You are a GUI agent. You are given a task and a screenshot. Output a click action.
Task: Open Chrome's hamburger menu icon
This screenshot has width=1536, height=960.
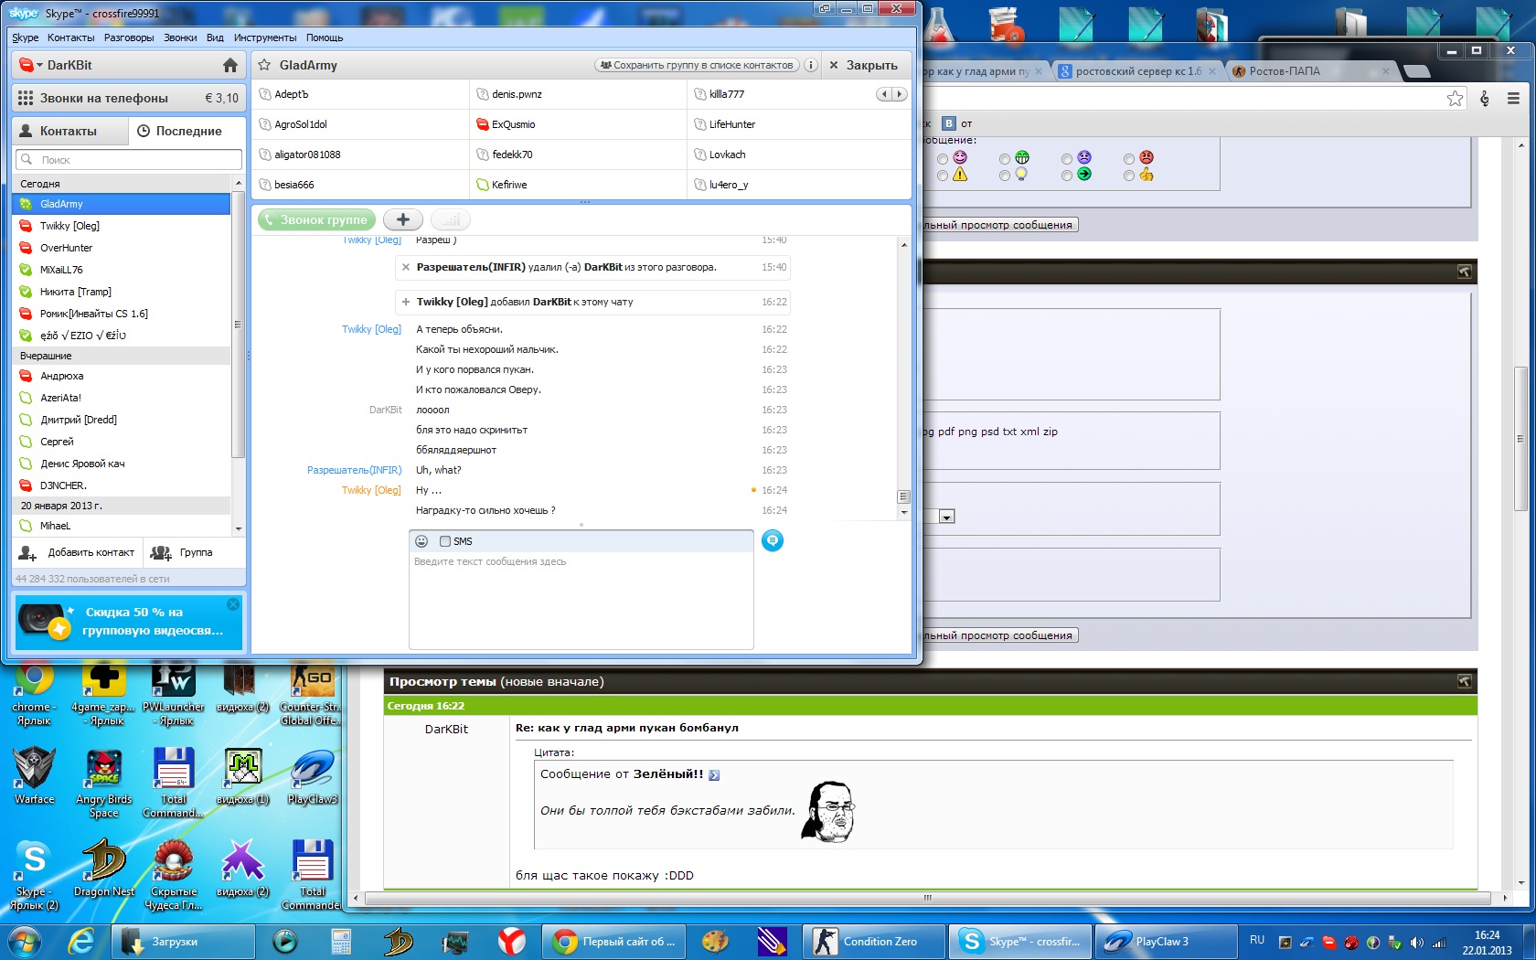(1513, 99)
